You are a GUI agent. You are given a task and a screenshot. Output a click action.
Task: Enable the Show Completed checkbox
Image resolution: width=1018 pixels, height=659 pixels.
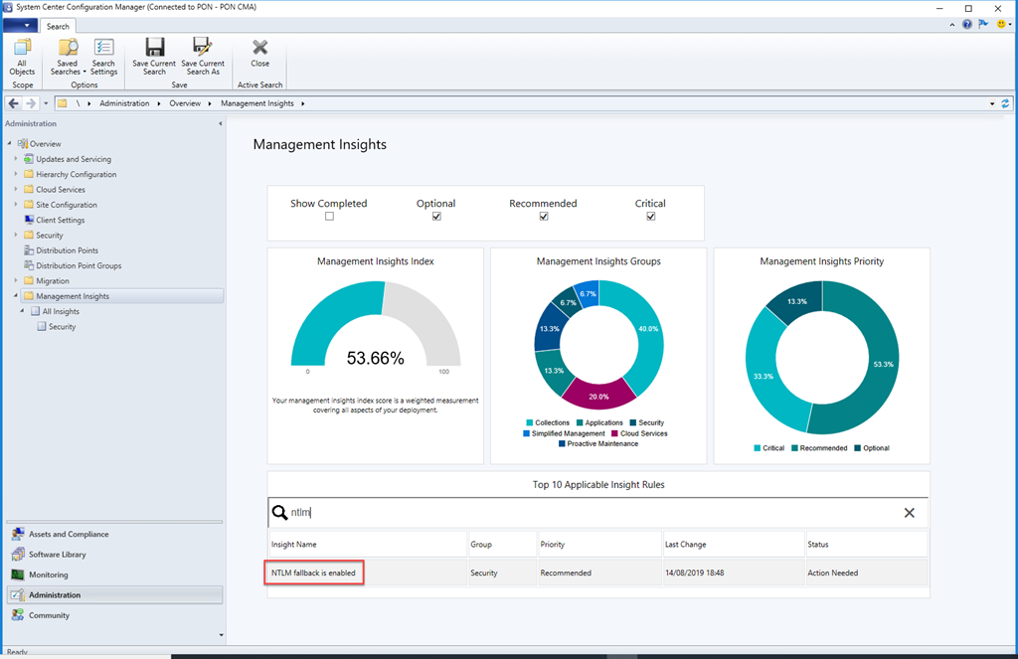(329, 217)
